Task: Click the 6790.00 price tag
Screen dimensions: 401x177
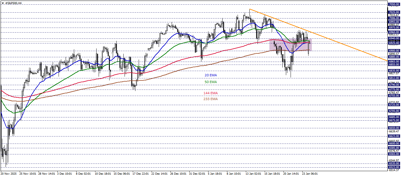Action: [394, 85]
